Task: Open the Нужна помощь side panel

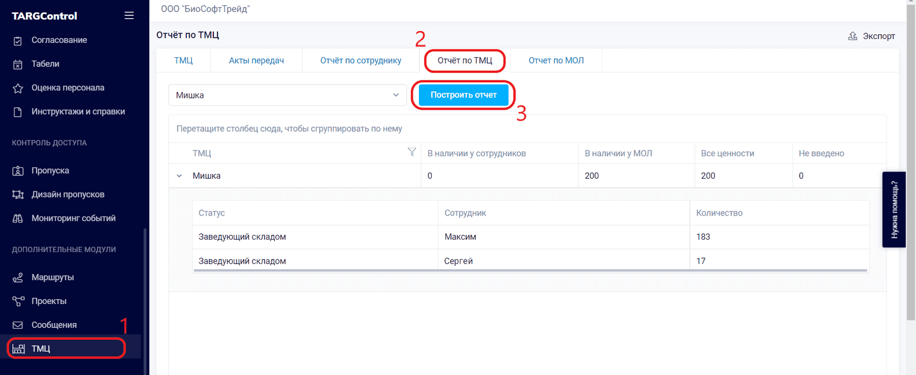Action: coord(894,209)
